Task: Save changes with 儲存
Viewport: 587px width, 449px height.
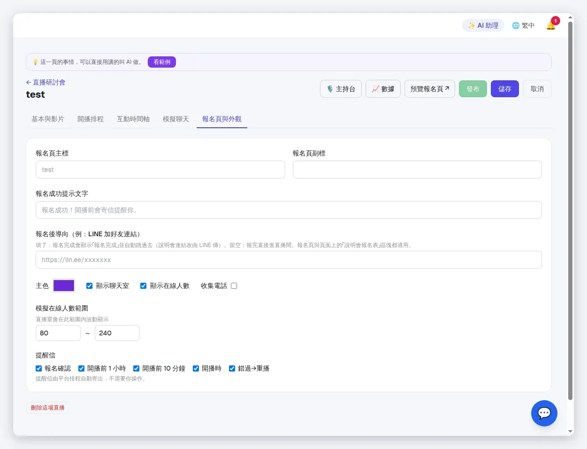Action: point(505,89)
